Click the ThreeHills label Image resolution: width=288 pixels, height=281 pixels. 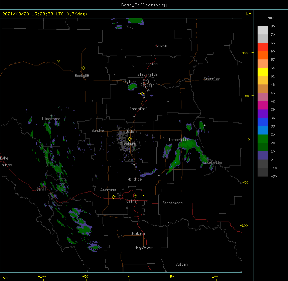tap(178, 139)
